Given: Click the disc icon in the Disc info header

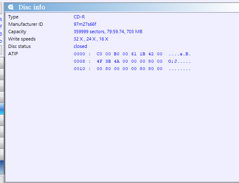Looking at the screenshot, I should (x=11, y=7).
